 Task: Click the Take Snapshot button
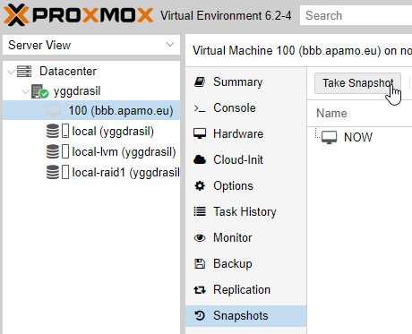pyautogui.click(x=357, y=83)
